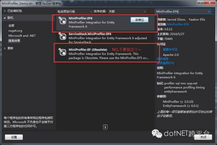Go to results page 1
The width and height of the screenshot is (217, 145).
point(105,127)
